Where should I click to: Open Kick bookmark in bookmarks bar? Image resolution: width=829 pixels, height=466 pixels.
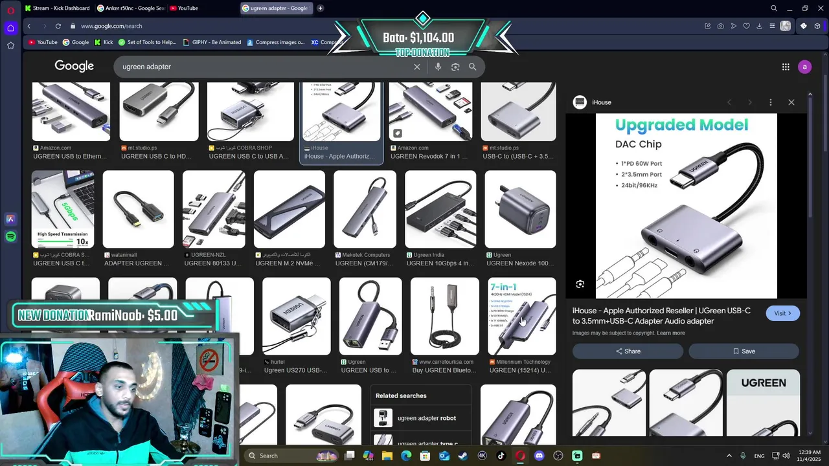(104, 42)
